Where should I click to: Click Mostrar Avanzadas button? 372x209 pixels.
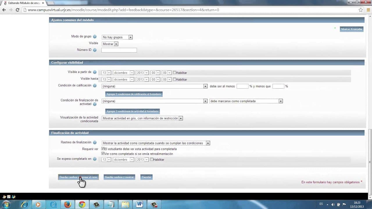(351, 29)
